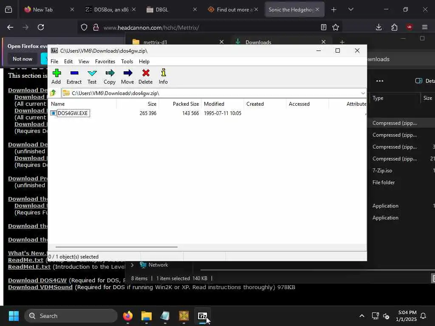
Task: Delete selection using the red X icon
Action: [146, 76]
